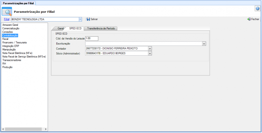Select Armazem Geral in the sidebar
The width and height of the screenshot is (262, 133).
click(10, 25)
